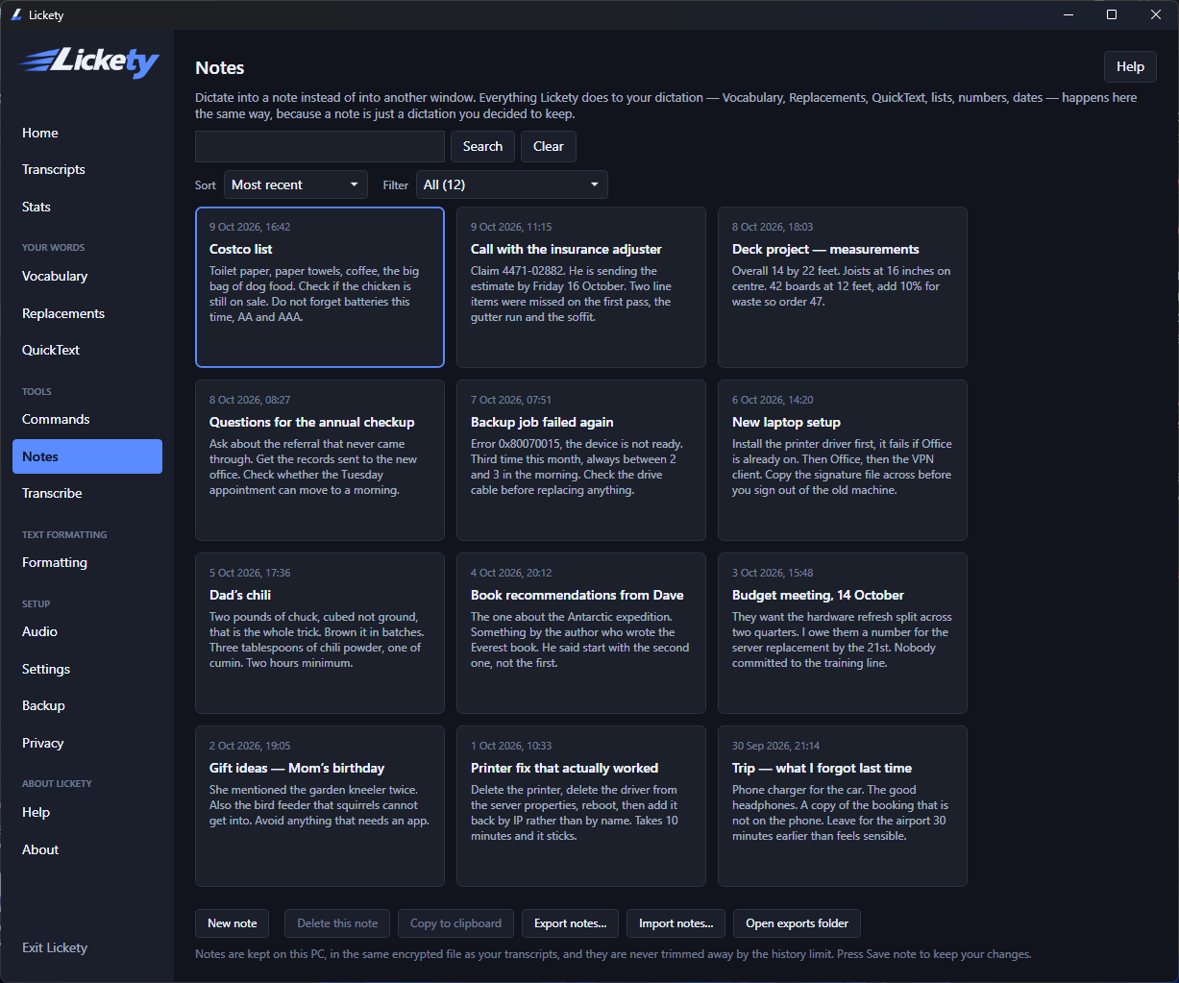Go to Audio setup
This screenshot has width=1179, height=983.
[x=87, y=631]
